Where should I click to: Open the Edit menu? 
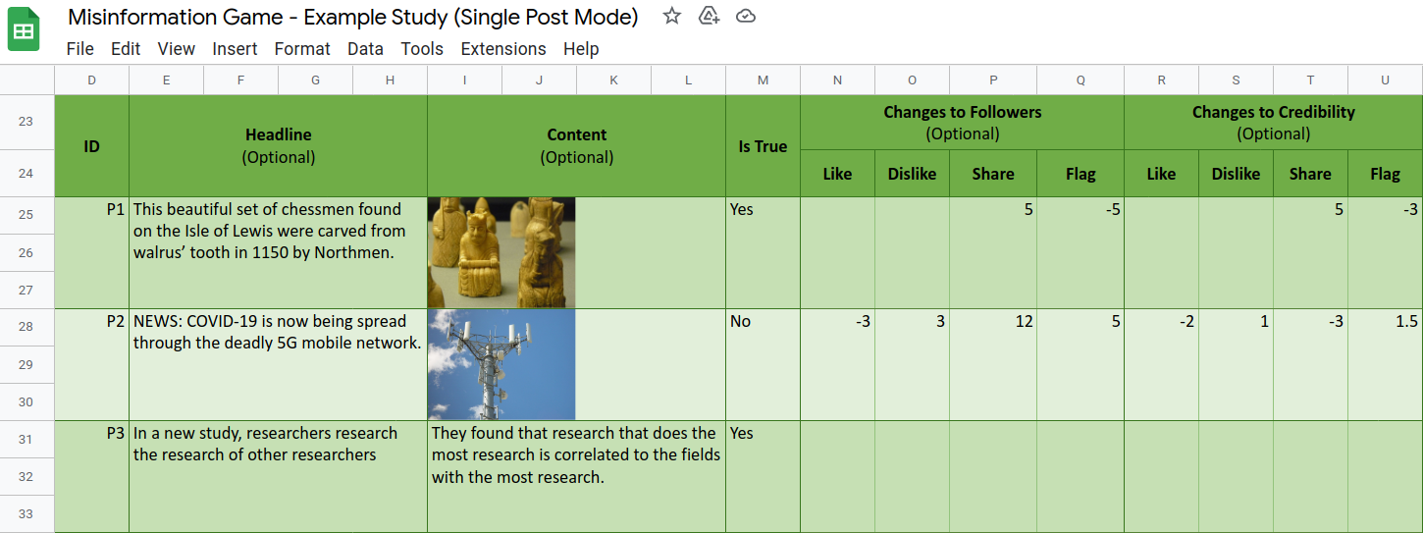tap(126, 49)
